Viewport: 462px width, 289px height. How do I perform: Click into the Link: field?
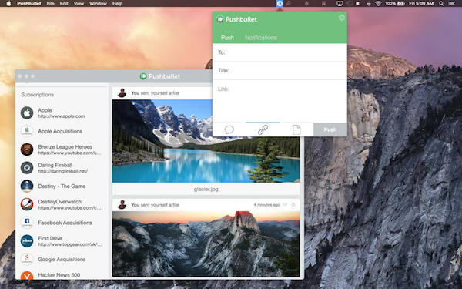point(280,101)
